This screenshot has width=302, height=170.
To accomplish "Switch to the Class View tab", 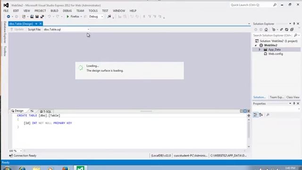I will coord(293,97).
